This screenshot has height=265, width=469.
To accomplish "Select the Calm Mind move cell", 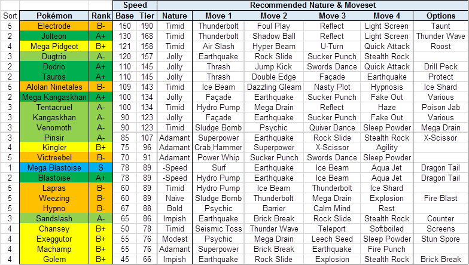I will coord(331,208).
